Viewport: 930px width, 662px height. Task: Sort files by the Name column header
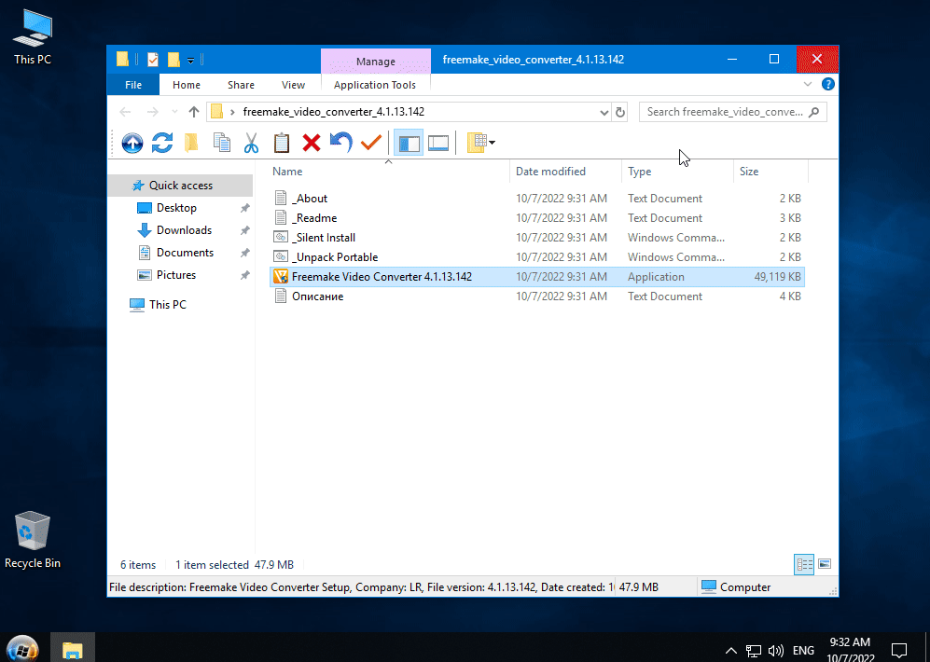[287, 172]
